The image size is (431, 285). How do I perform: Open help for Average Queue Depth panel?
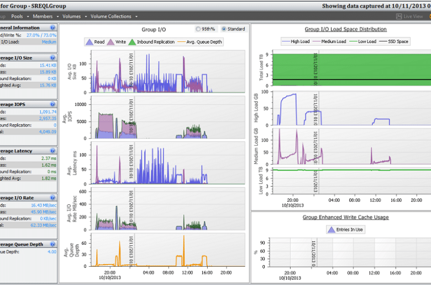click(53, 244)
